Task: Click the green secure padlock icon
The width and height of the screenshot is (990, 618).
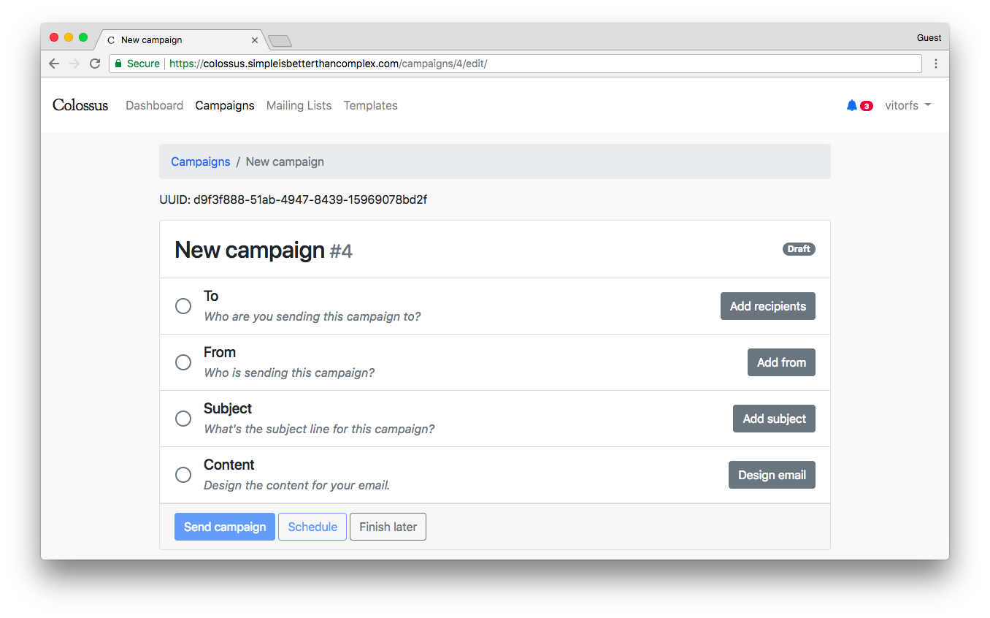Action: coord(118,64)
